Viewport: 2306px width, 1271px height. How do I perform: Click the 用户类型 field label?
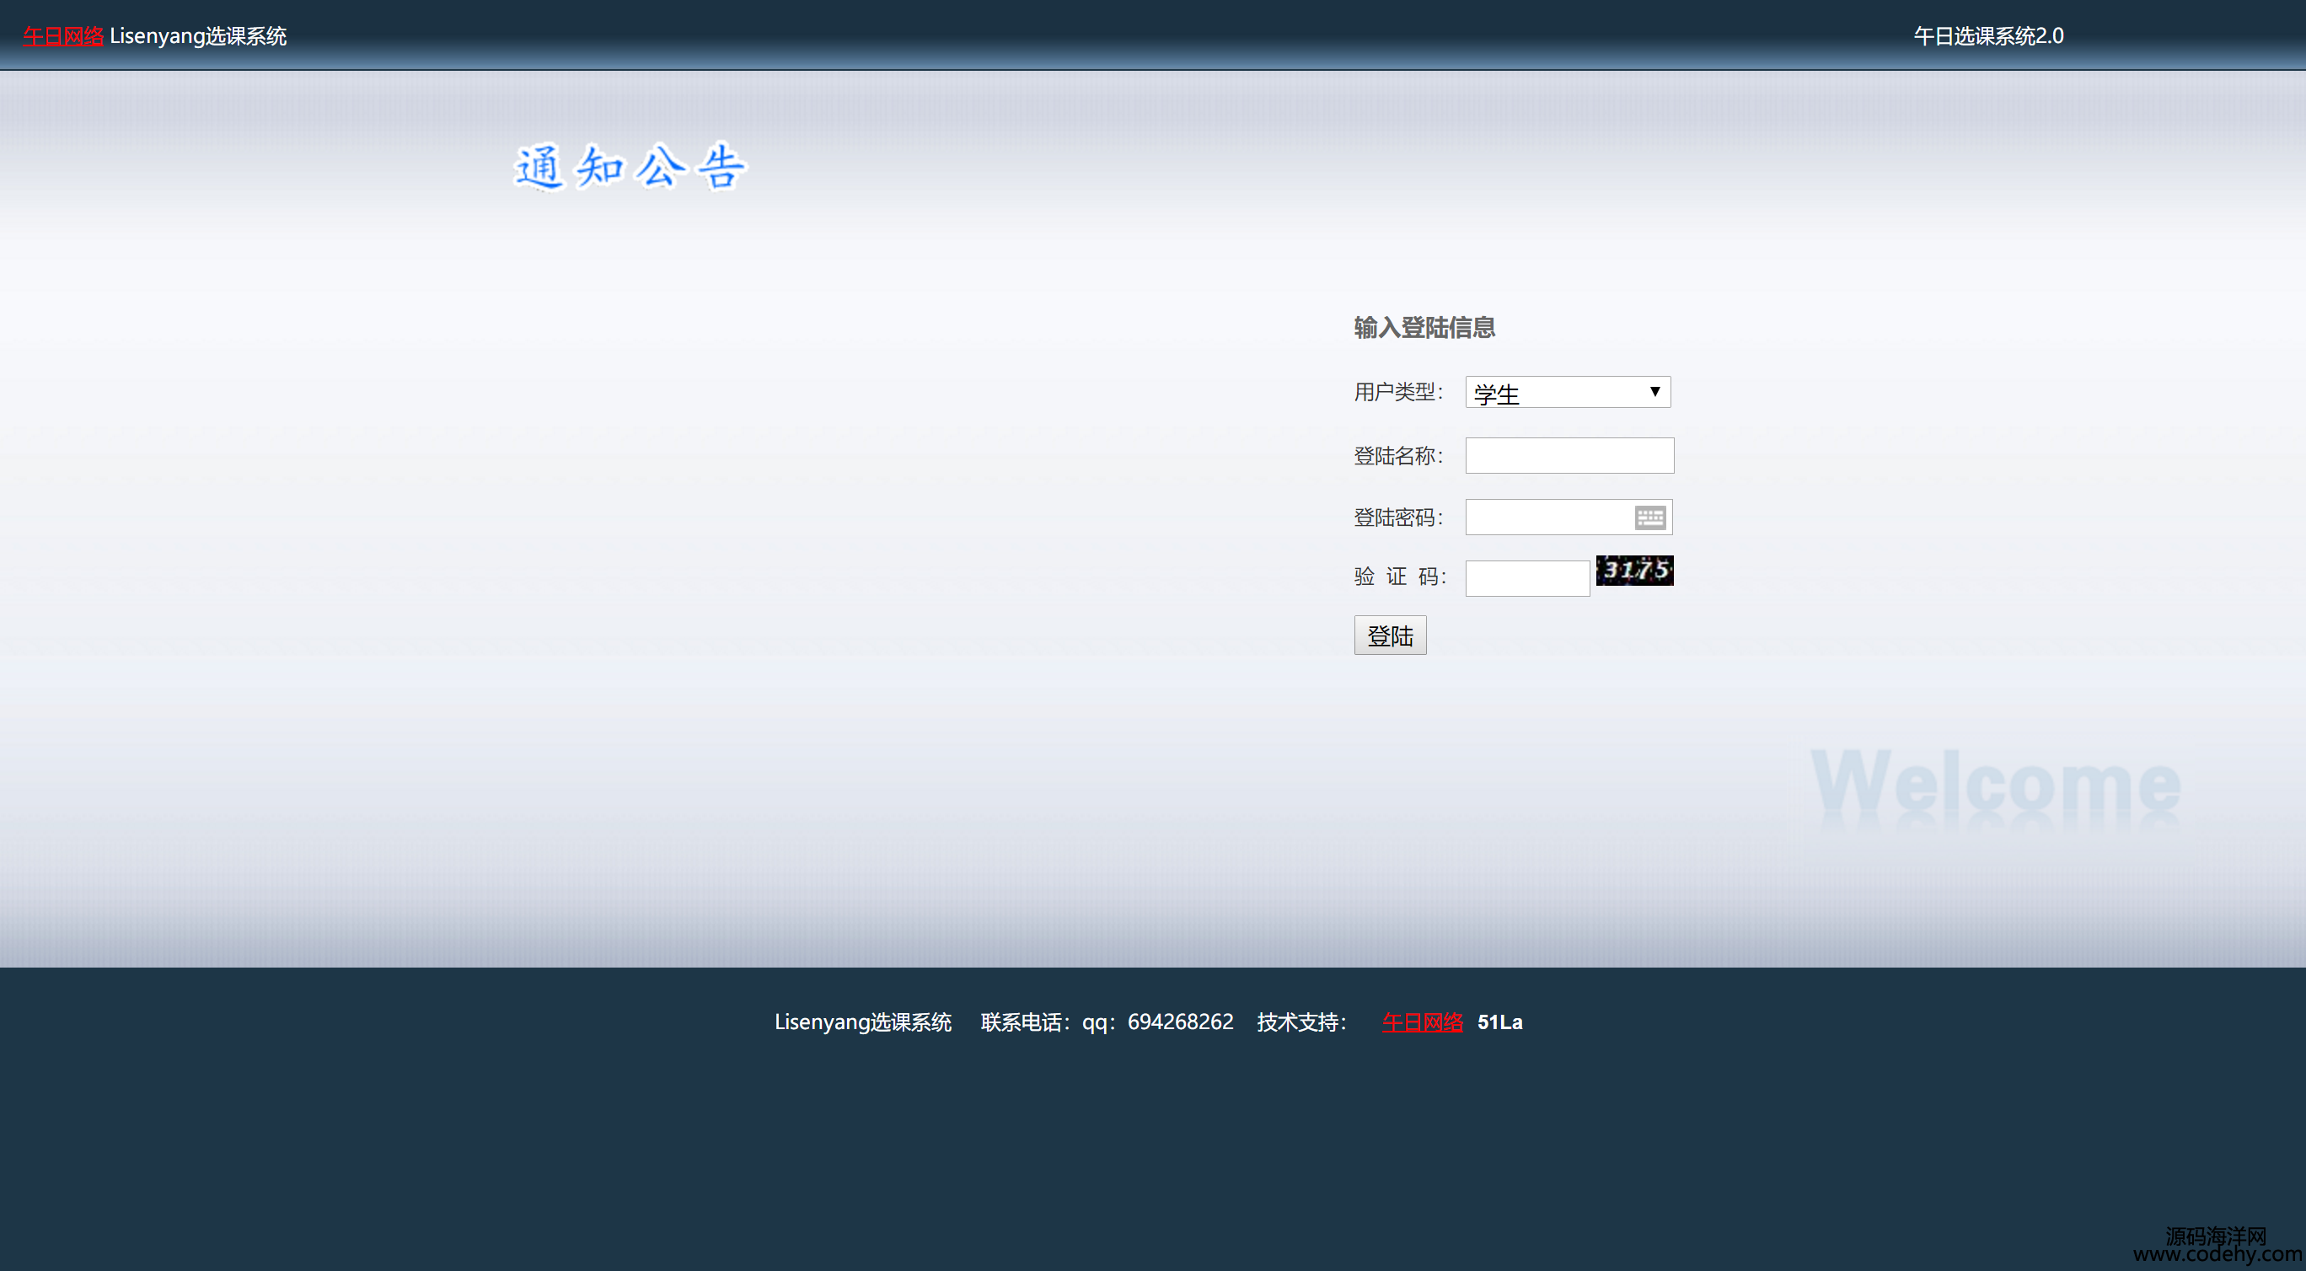pyautogui.click(x=1397, y=392)
